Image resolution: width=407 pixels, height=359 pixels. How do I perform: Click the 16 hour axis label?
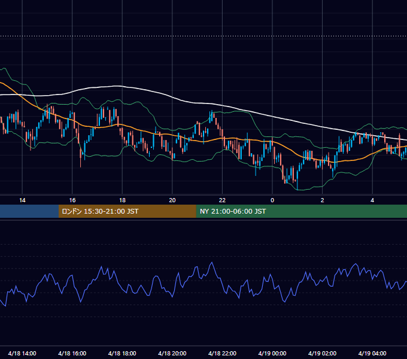pyautogui.click(x=72, y=200)
